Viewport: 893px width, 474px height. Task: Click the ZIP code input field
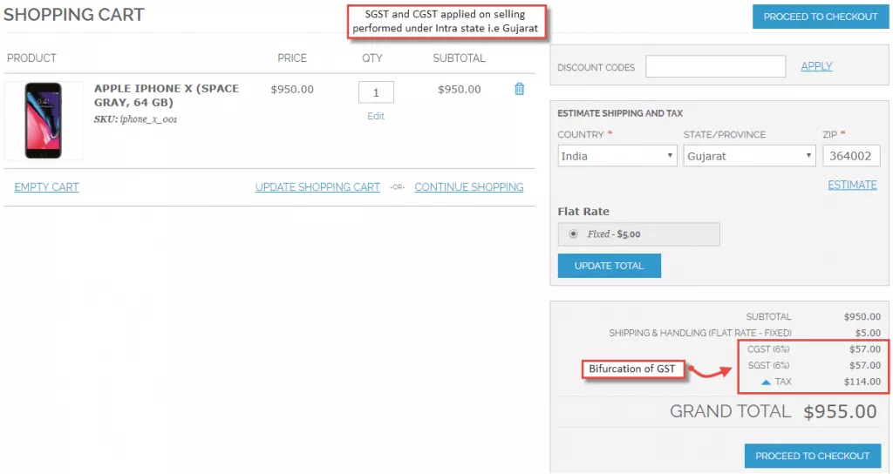[x=850, y=156]
